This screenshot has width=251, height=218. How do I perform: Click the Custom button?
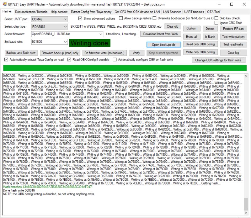click(x=191, y=29)
